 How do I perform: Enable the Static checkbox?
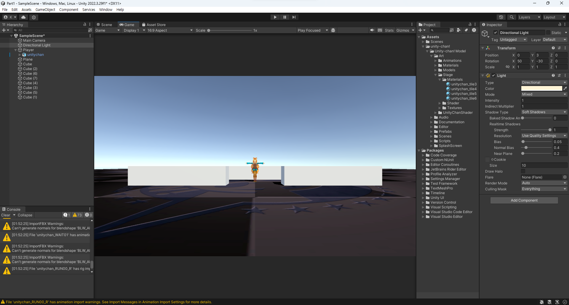(x=548, y=33)
